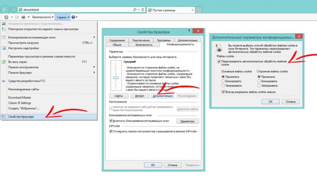Image resolution: width=317 pixels, height=178 pixels.
Task: Select Средства разработчика F12 menu item
Action: 49,81
